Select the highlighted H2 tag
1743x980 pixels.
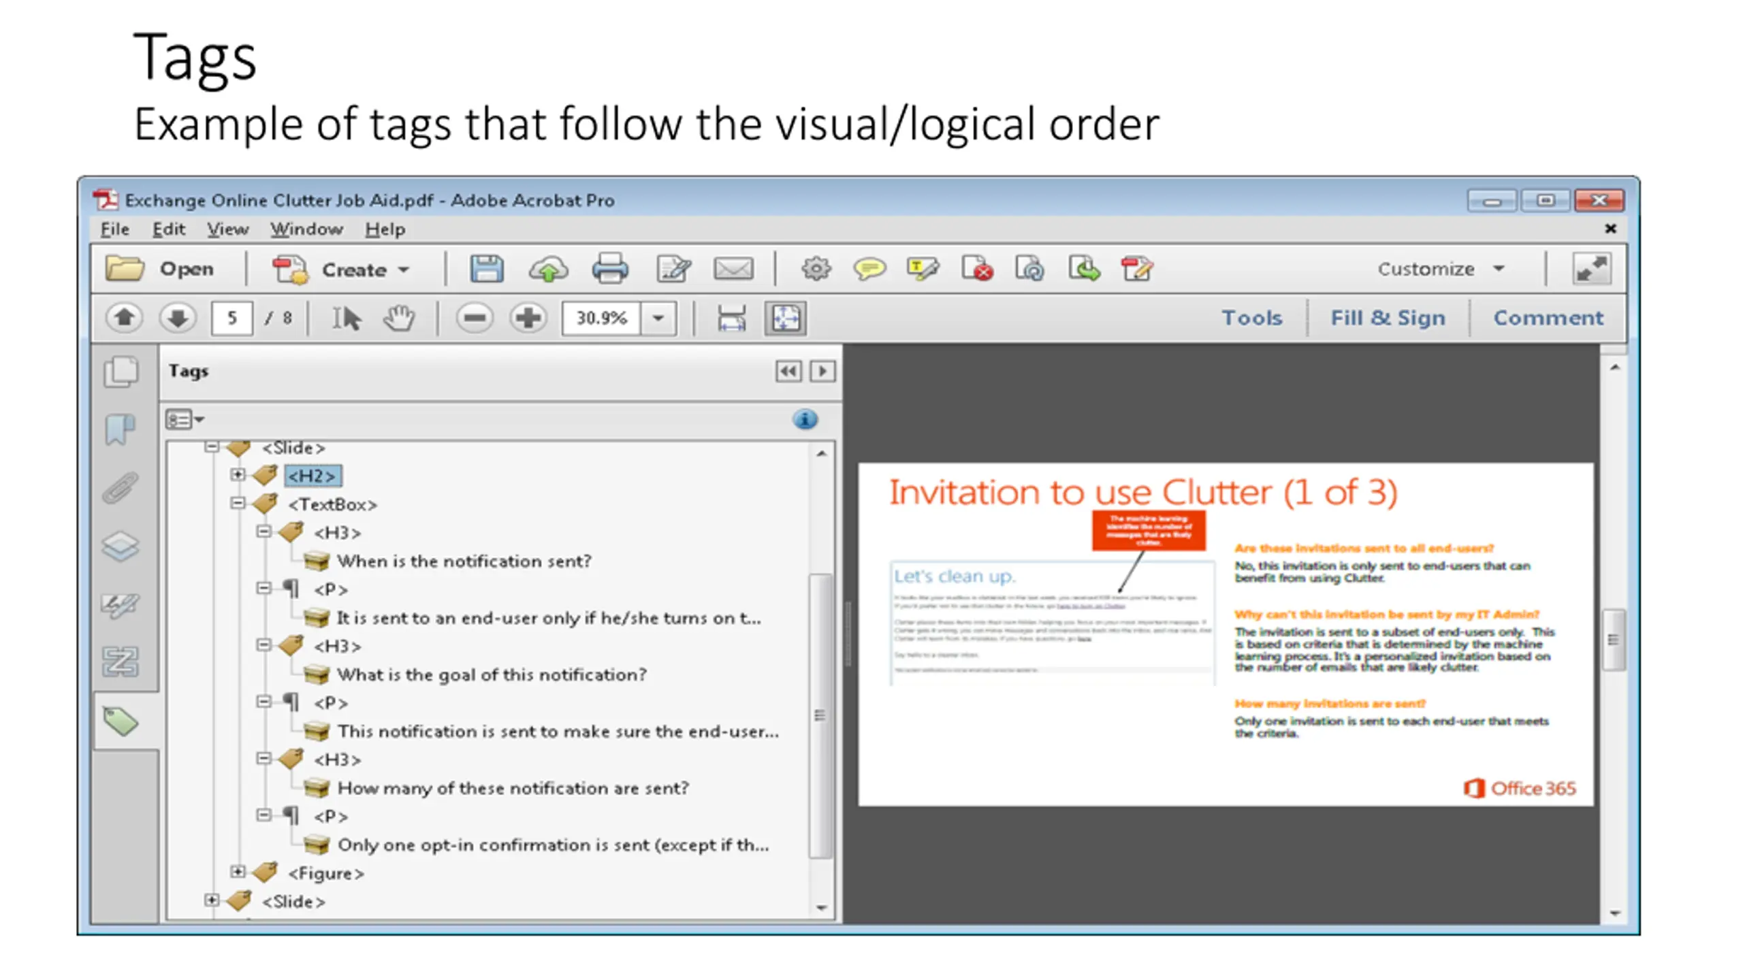(x=313, y=476)
